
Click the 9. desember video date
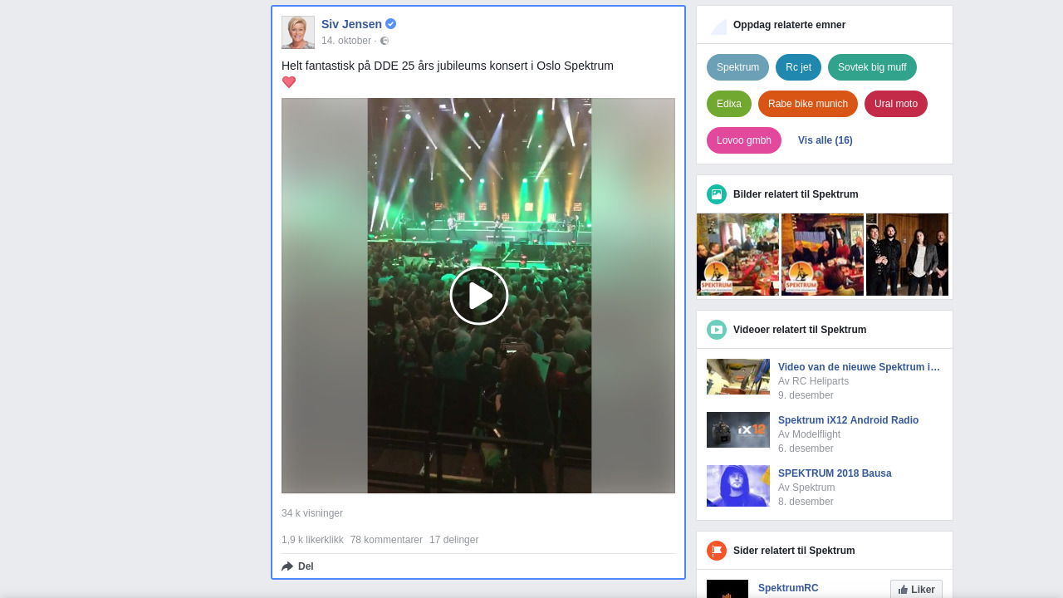point(806,395)
